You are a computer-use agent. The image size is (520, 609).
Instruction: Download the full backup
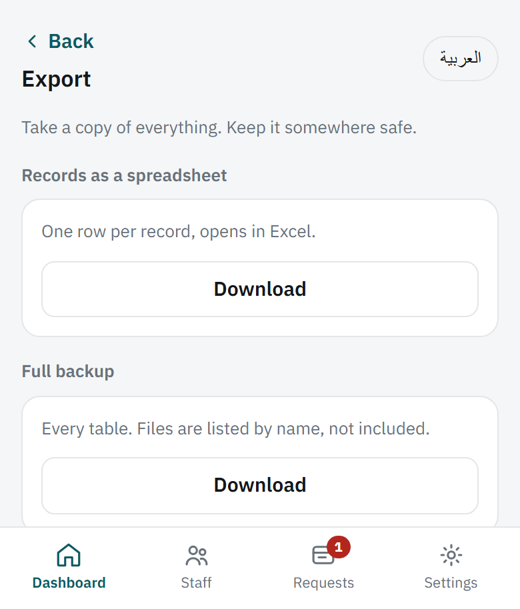(260, 485)
